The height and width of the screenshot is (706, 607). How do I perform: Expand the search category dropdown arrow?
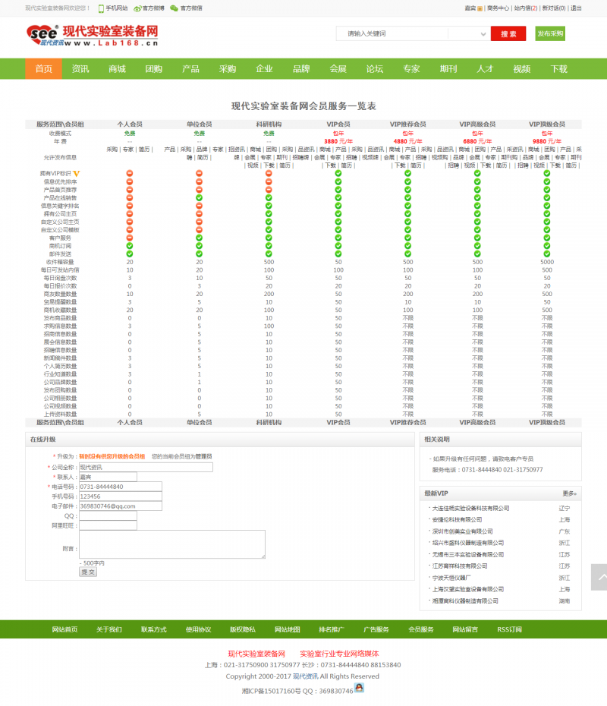pyautogui.click(x=483, y=34)
